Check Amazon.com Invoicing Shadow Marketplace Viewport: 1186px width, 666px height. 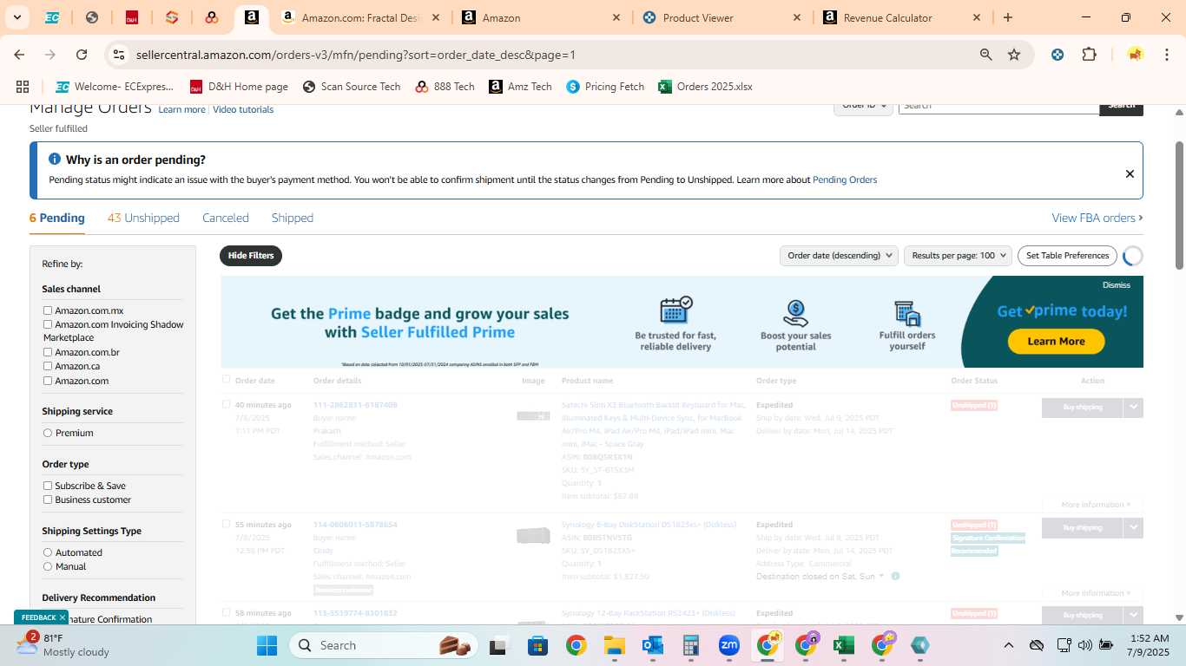click(x=48, y=324)
